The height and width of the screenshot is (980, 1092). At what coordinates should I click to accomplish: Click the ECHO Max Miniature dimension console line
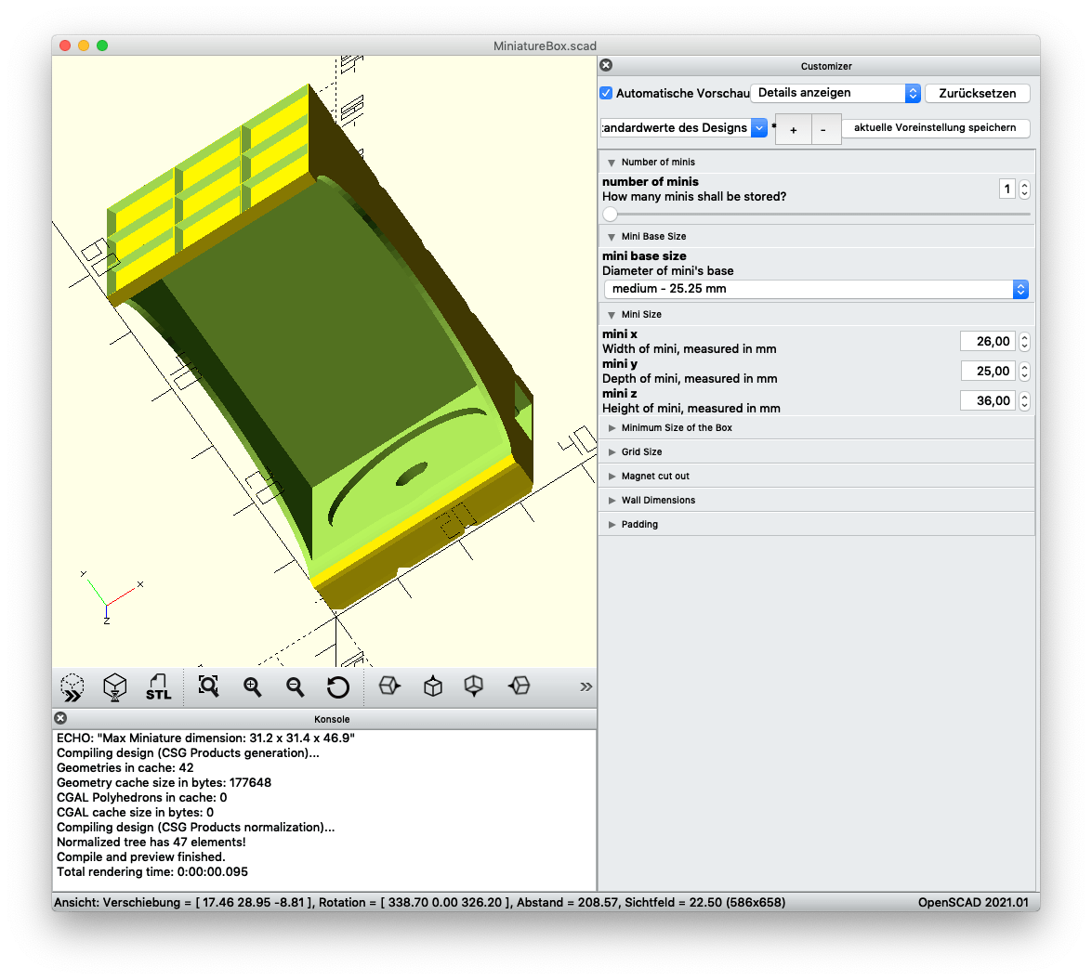pos(205,738)
